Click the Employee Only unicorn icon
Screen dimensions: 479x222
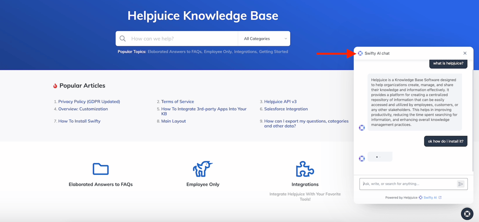point(203,169)
